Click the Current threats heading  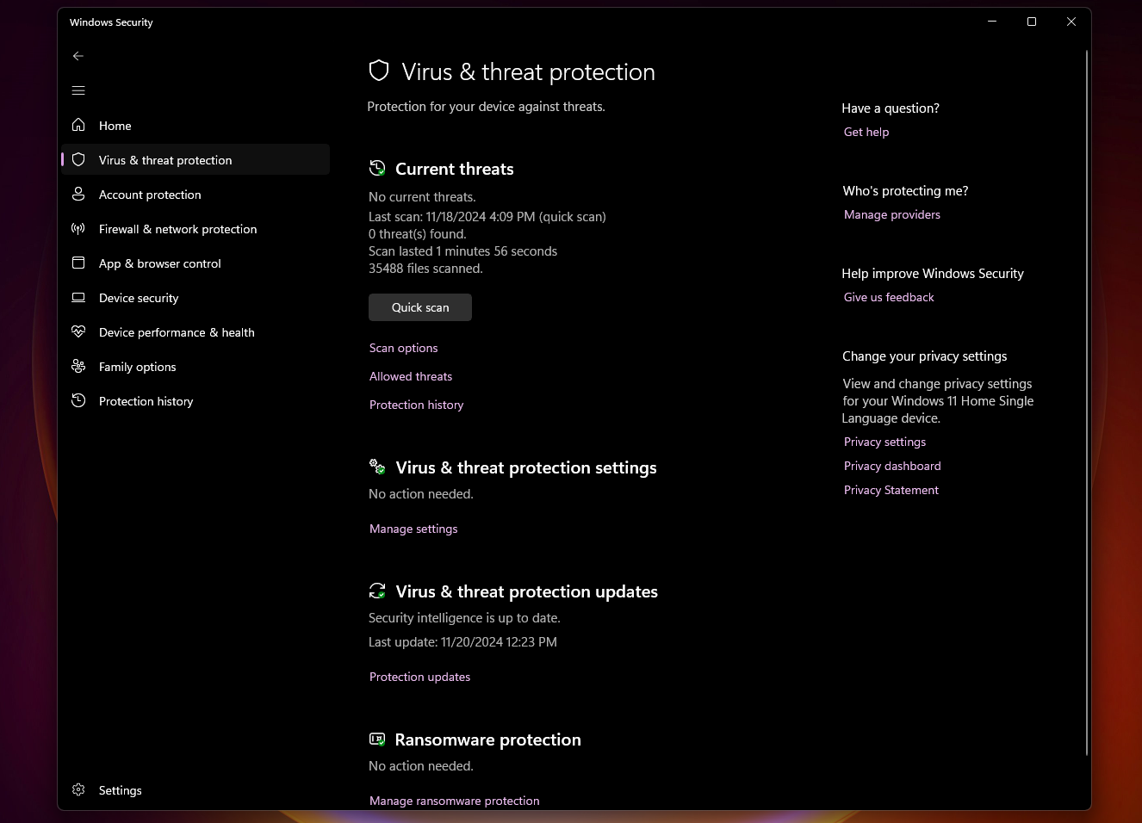pyautogui.click(x=455, y=169)
